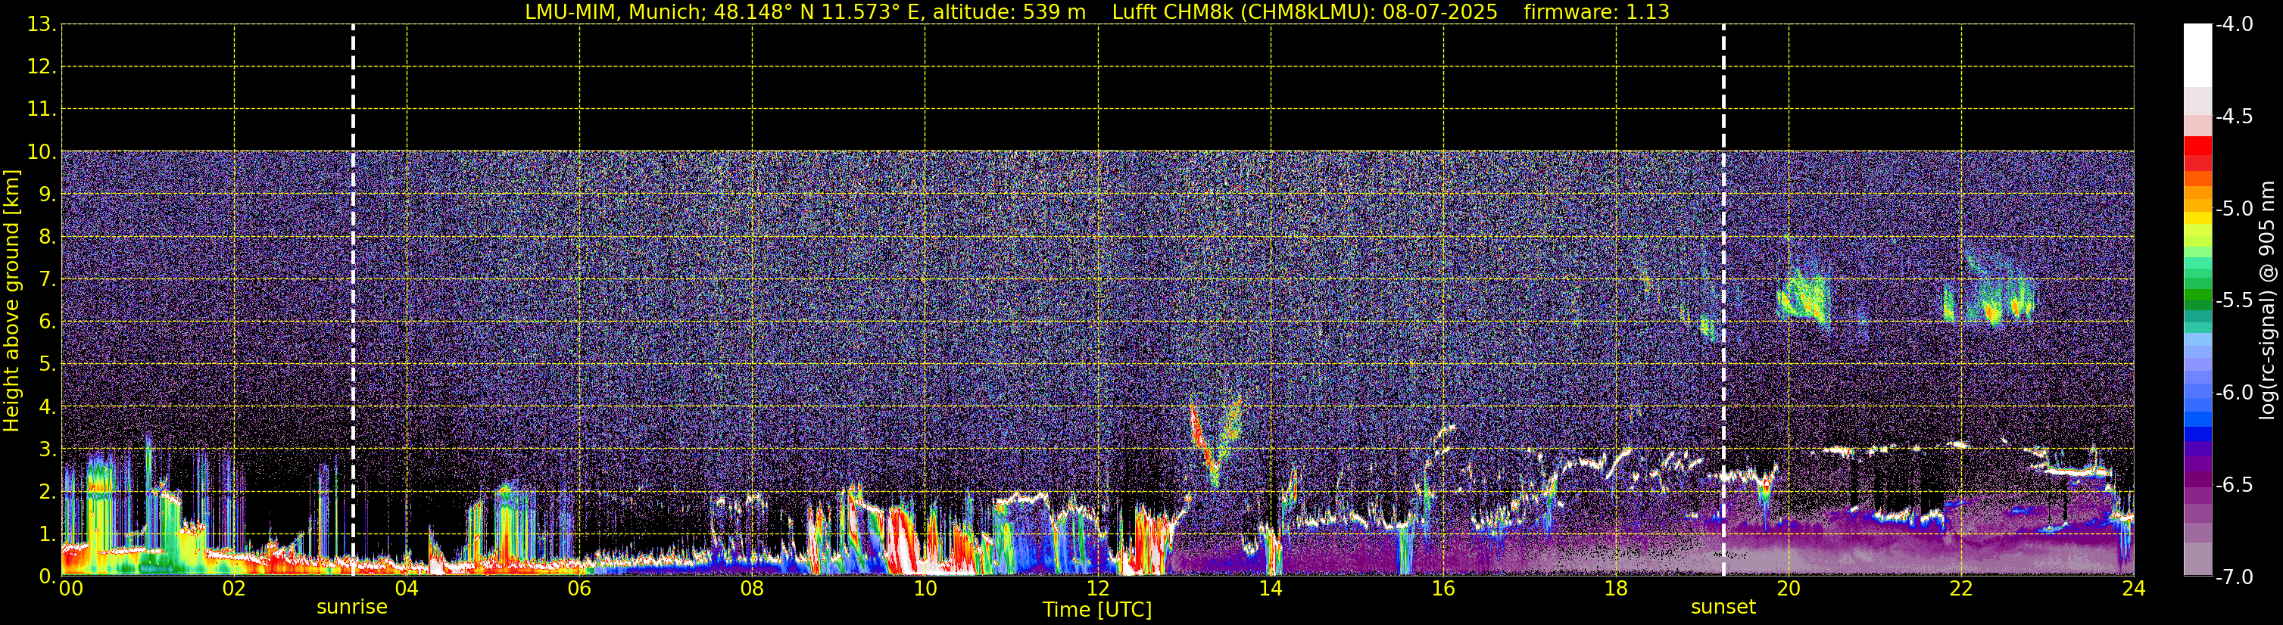Click the time axis tick label "20"
The width and height of the screenshot is (2283, 625).
click(x=1789, y=589)
